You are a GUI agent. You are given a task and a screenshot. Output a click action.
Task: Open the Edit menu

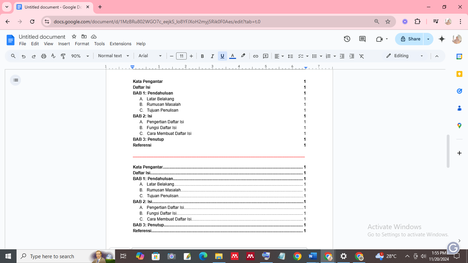(35, 44)
